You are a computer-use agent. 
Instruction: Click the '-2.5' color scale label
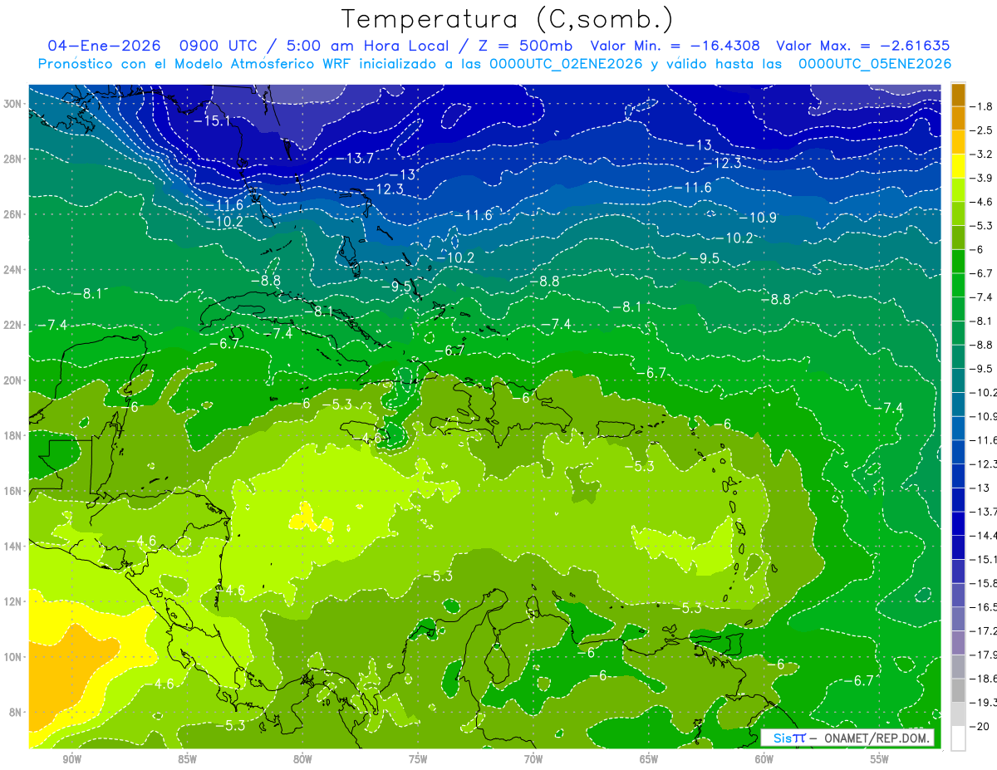982,130
